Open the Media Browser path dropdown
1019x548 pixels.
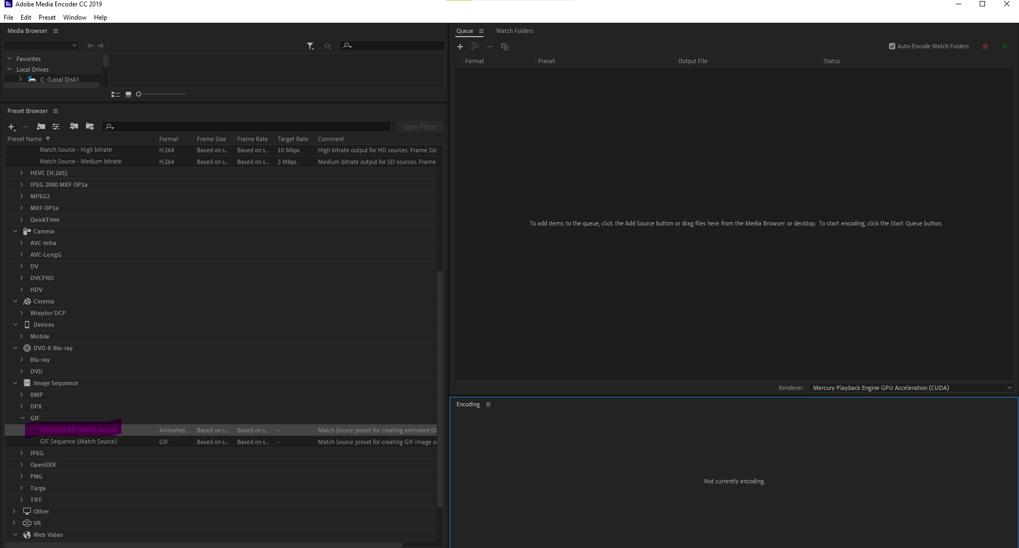(41, 46)
